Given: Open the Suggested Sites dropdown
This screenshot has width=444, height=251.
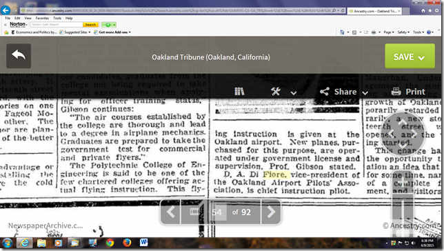Looking at the screenshot, I should point(75,32).
